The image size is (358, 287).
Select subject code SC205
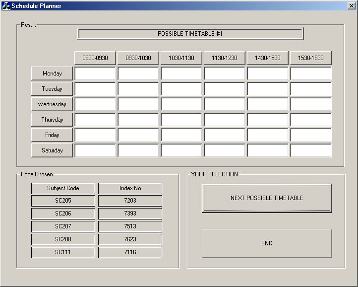click(x=63, y=201)
